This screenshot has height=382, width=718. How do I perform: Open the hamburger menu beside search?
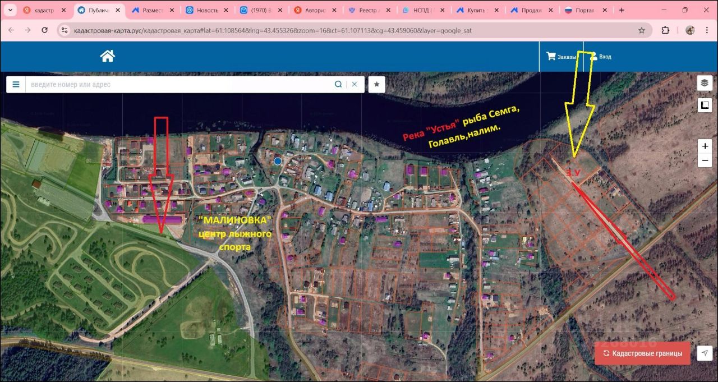coord(16,84)
